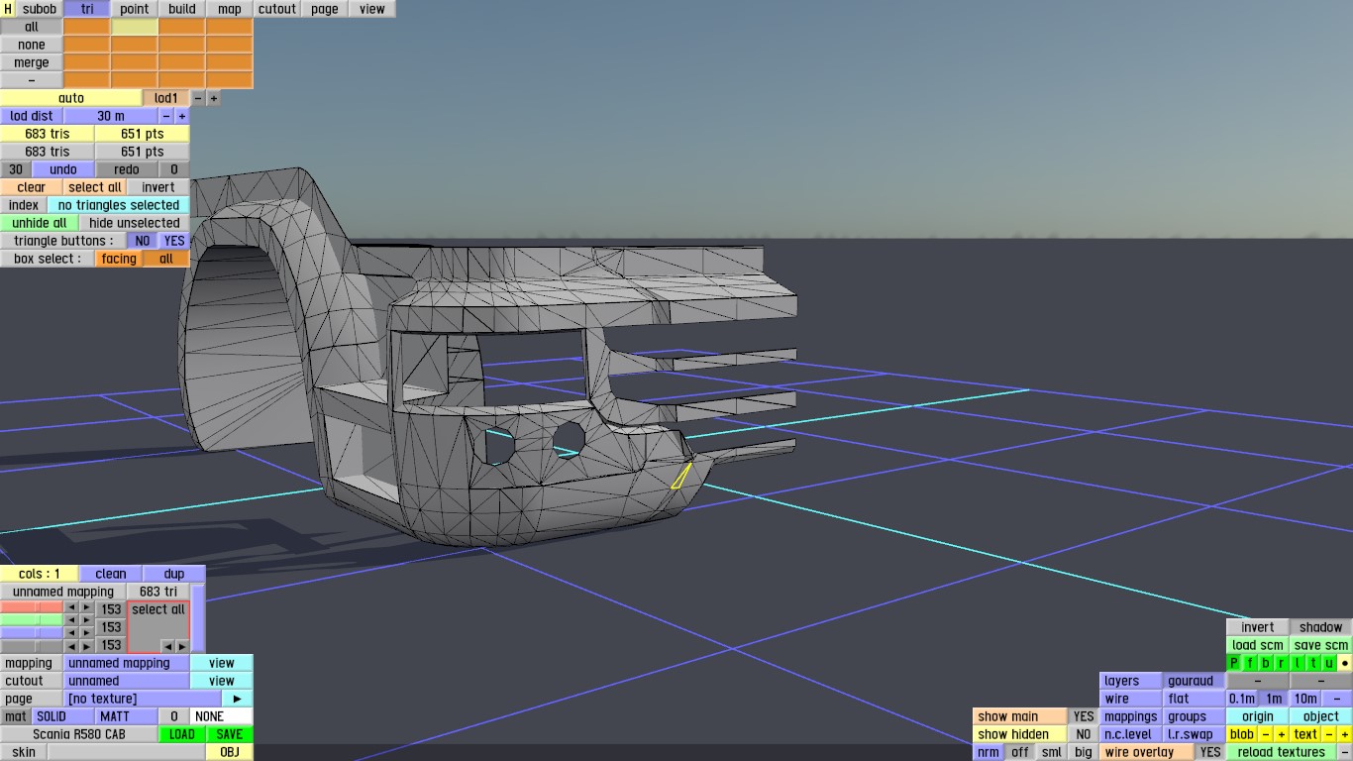Click the green SAVE button

point(230,734)
